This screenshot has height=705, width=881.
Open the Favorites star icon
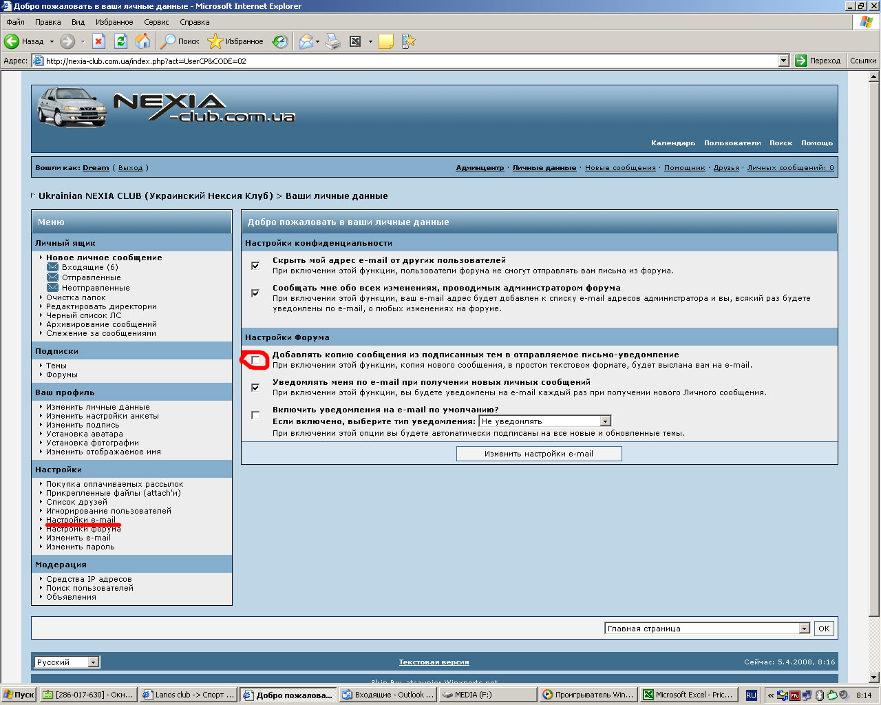(215, 41)
